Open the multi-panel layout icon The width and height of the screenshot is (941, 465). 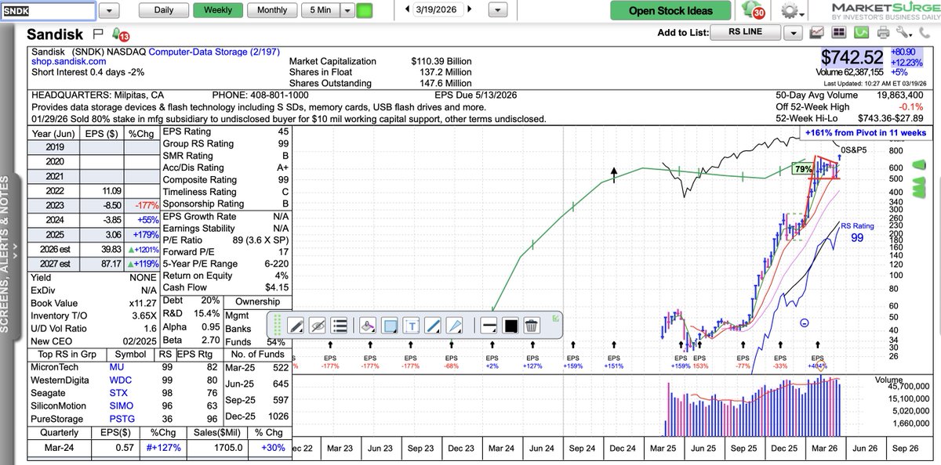point(839,33)
